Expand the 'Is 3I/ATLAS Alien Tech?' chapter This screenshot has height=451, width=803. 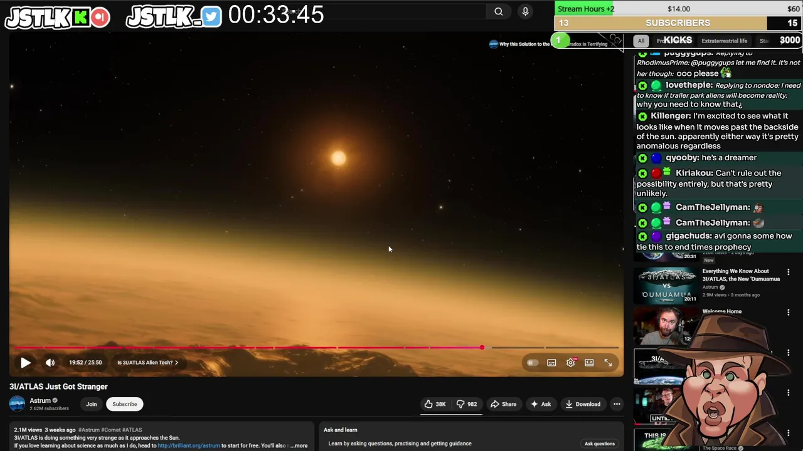click(147, 363)
